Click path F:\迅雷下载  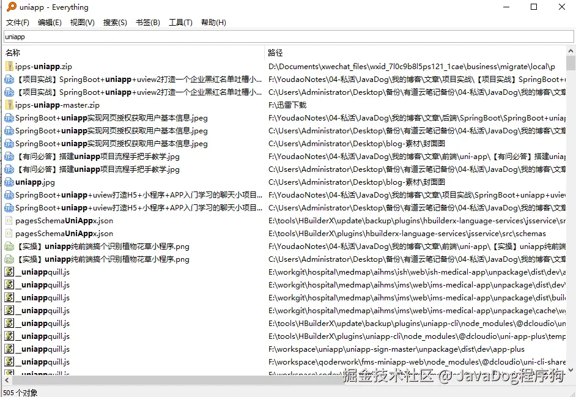click(287, 105)
